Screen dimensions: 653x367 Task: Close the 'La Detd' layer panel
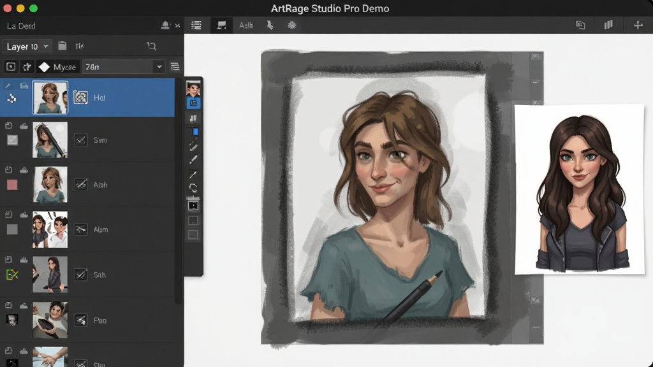coord(178,25)
